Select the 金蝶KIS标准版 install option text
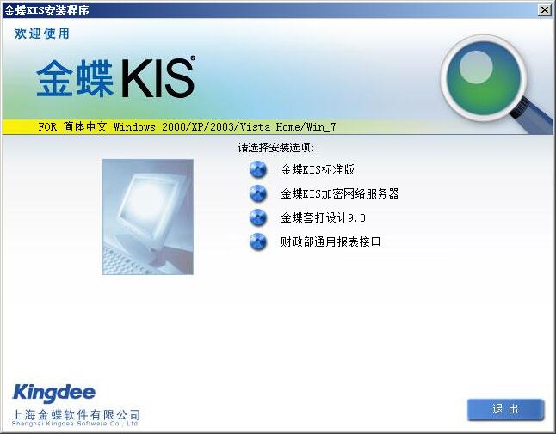 click(x=318, y=169)
